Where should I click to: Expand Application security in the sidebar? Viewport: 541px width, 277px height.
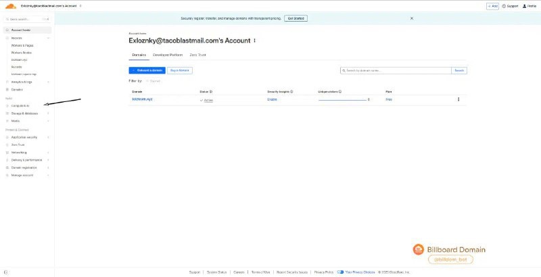[27, 137]
